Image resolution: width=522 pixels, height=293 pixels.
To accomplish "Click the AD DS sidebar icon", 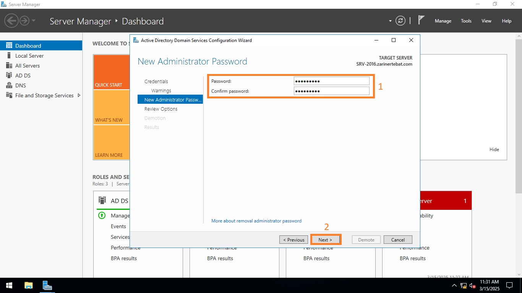I will tap(9, 76).
